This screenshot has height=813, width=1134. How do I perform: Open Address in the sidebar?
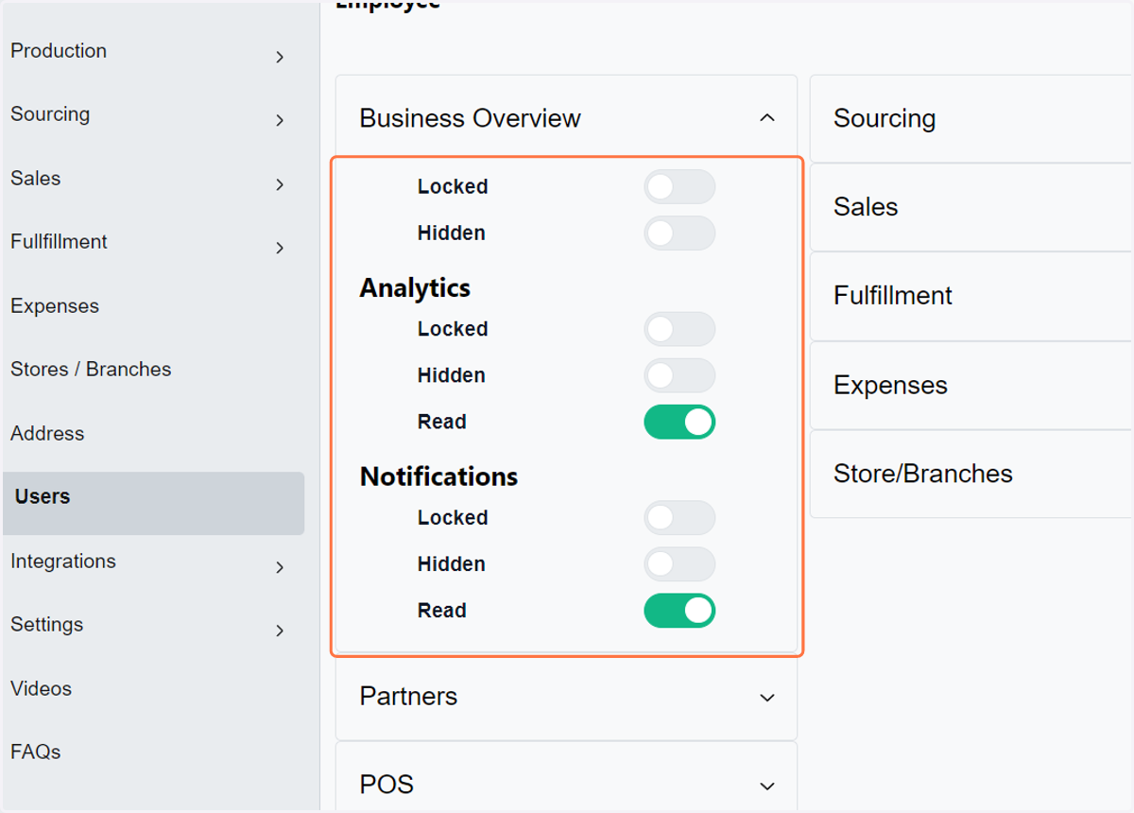[x=47, y=434]
